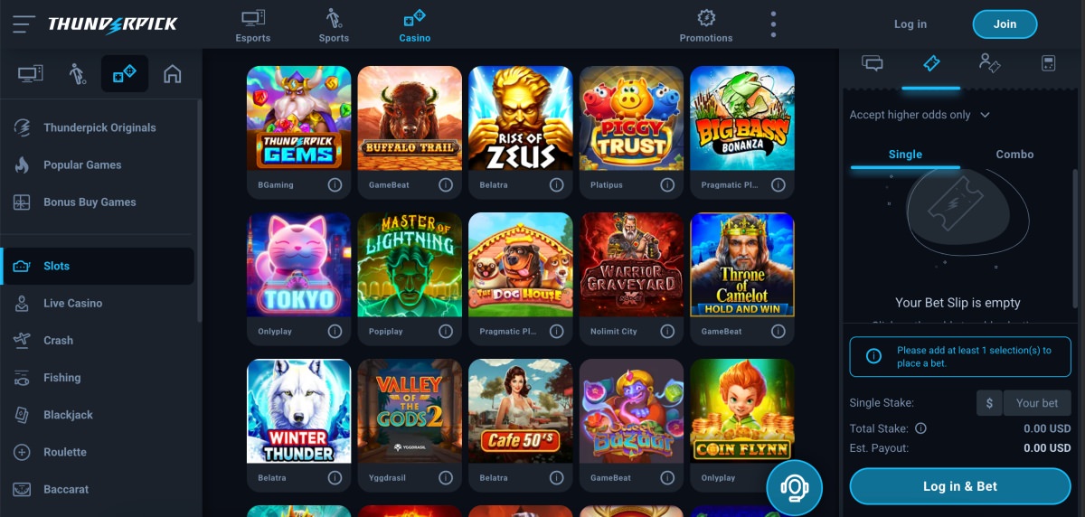
Task: Select the esports monitor icon in sidebar
Action: (31, 74)
